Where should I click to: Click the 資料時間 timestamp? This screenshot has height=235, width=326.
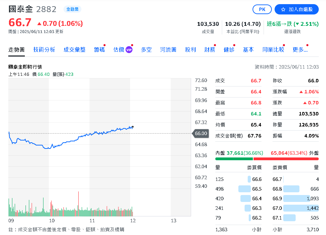tap(286, 67)
